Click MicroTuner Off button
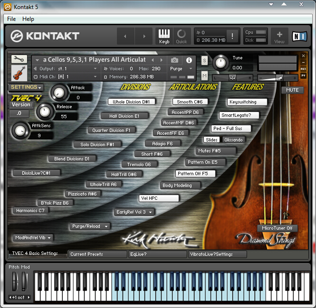The width and height of the screenshot is (316, 308). (x=277, y=228)
